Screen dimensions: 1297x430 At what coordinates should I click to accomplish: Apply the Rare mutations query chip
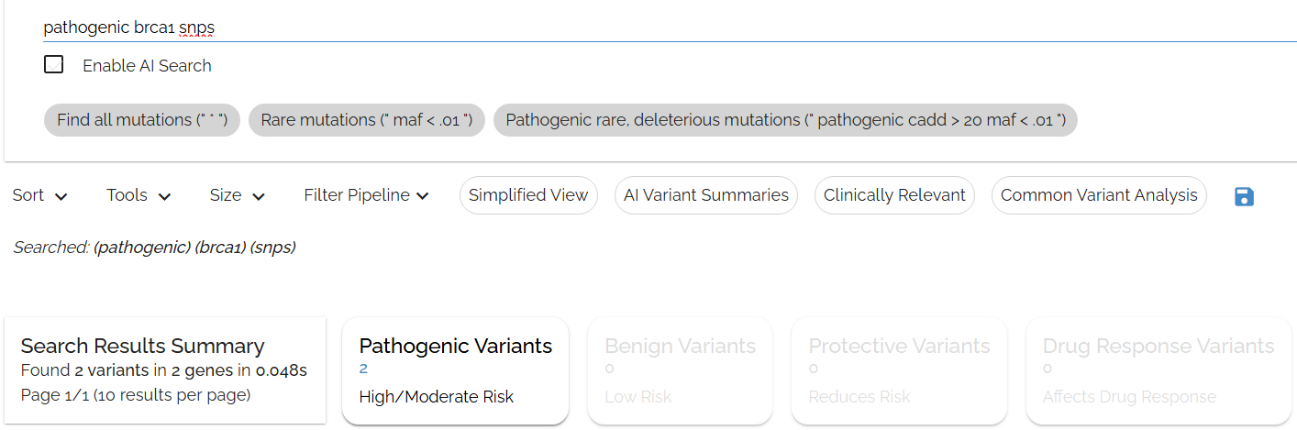tap(367, 120)
